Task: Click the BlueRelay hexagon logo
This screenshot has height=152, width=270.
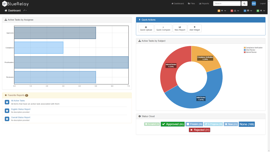Action: click(x=4, y=4)
